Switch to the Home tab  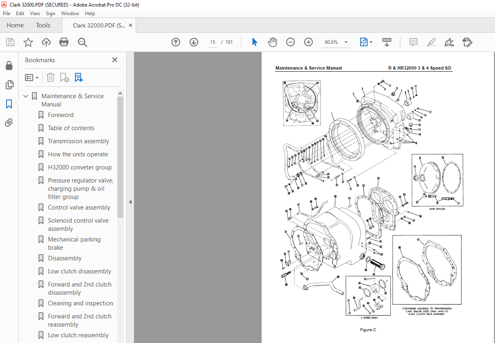tap(15, 25)
